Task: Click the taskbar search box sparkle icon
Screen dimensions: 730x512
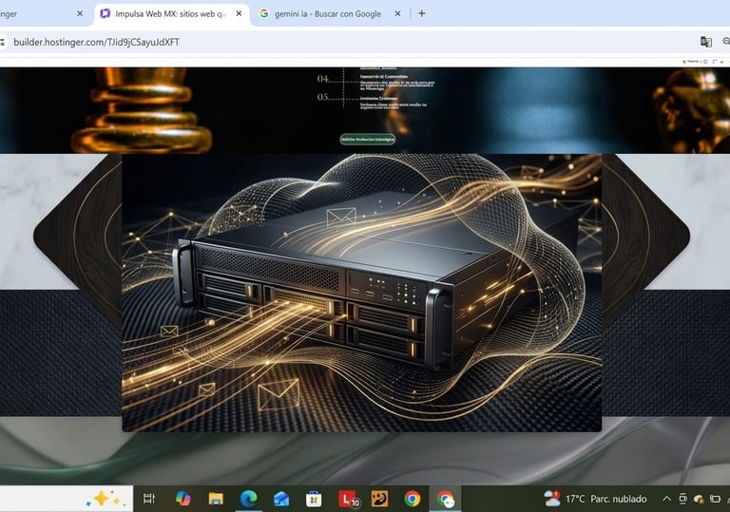Action: point(106,499)
